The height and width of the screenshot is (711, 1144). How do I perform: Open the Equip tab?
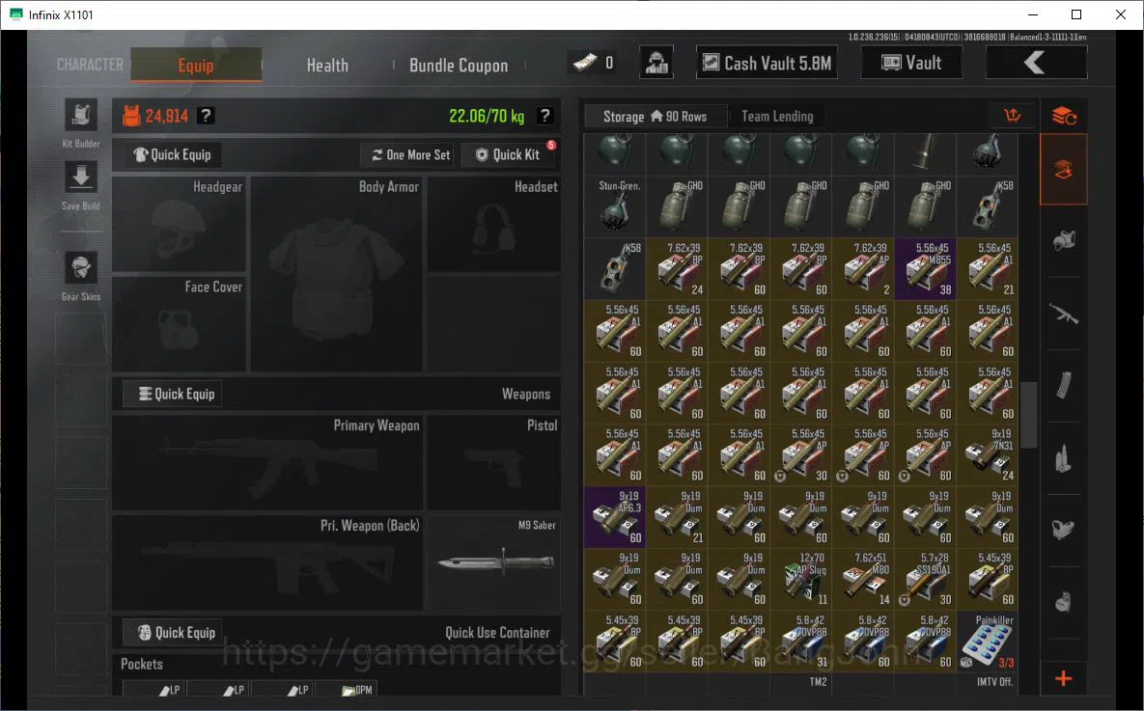pos(196,65)
